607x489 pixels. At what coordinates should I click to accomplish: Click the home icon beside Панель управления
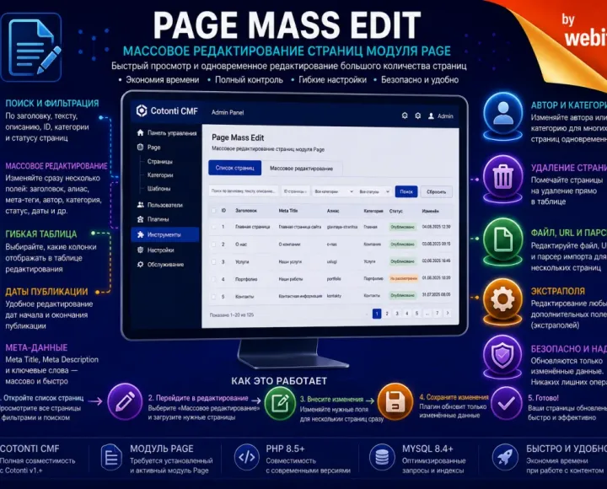(x=140, y=133)
